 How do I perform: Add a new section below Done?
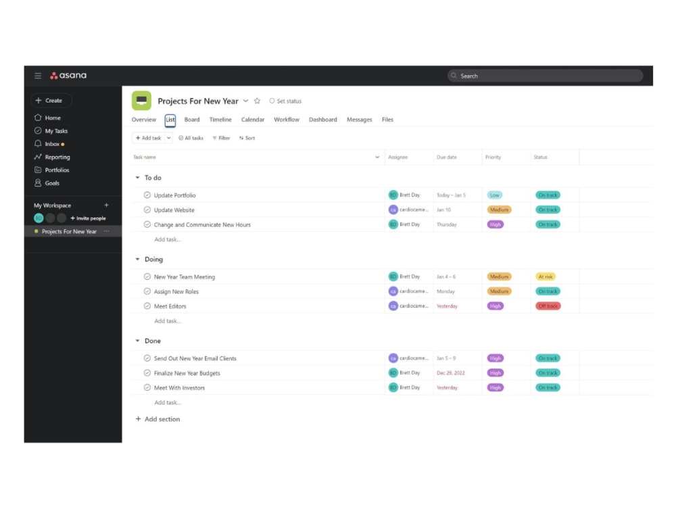click(x=158, y=419)
